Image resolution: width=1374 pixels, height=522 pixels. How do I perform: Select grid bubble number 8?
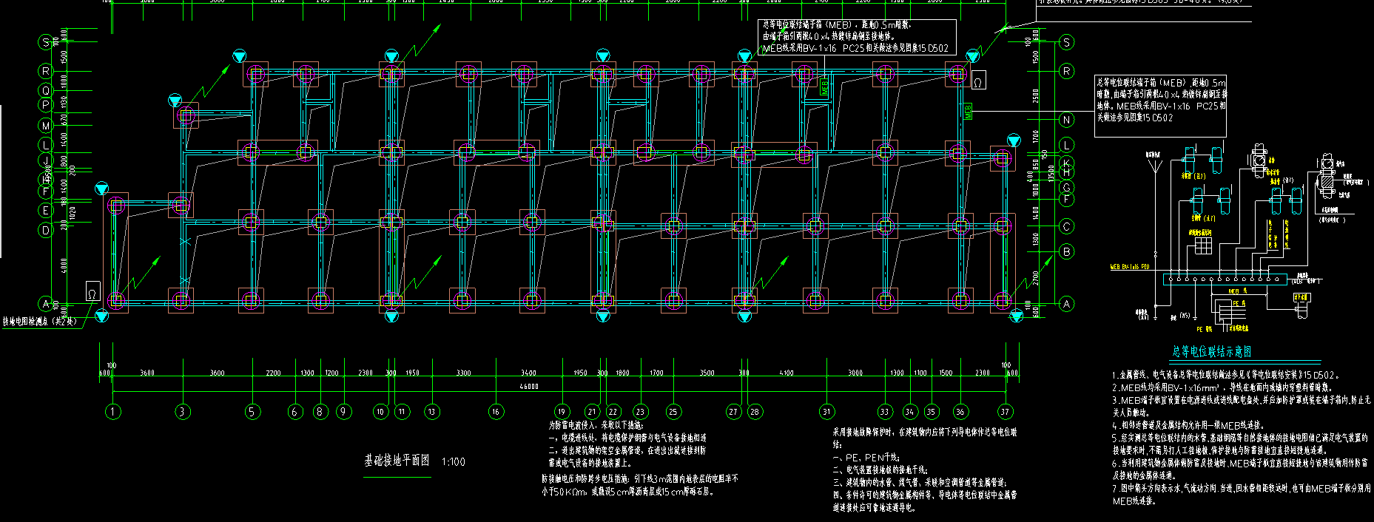[x=320, y=411]
